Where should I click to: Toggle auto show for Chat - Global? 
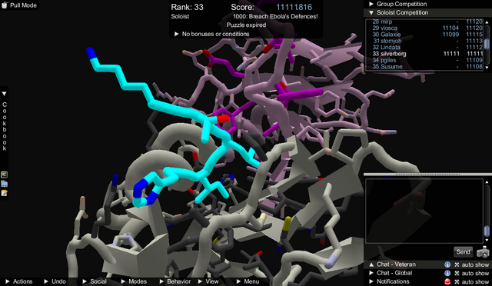pyautogui.click(x=471, y=273)
